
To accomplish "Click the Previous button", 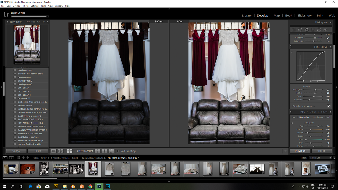I will (x=300, y=151).
